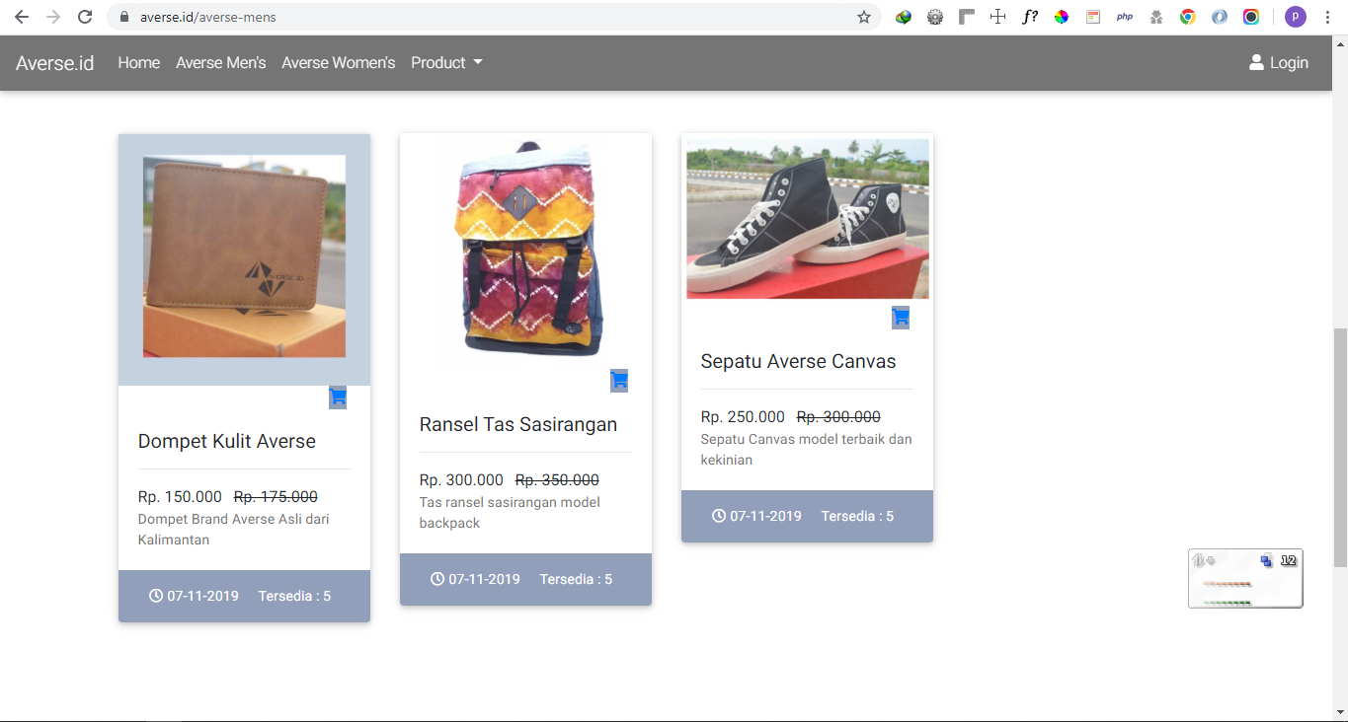
Task: Click cart icon for Ransel Tas Sasirangan
Action: (619, 381)
